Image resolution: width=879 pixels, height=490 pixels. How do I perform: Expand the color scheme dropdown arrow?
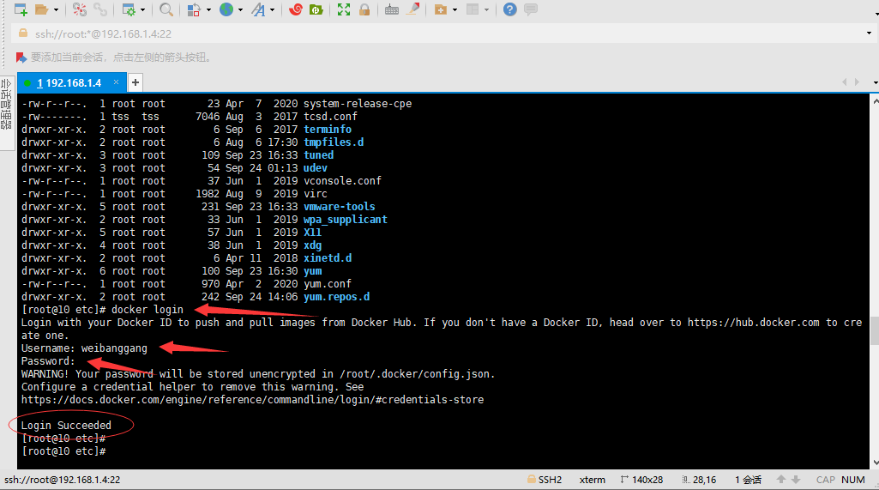pyautogui.click(x=208, y=9)
